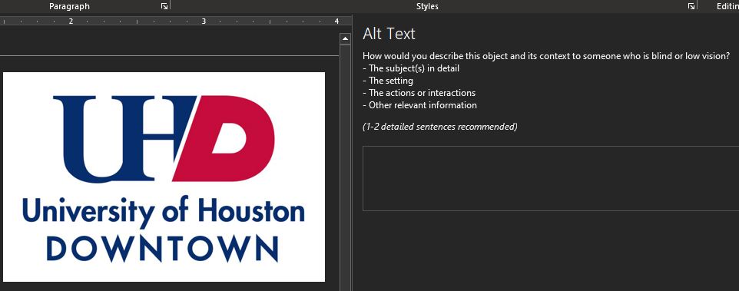Click the '- The actions or interactions' line
The width and height of the screenshot is (739, 291).
(419, 93)
